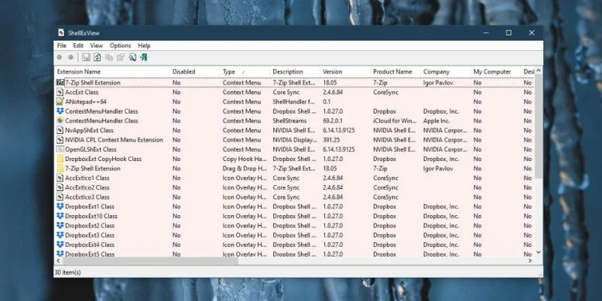Click the Dropbox icon of DropboxExt10 Class

[60, 216]
